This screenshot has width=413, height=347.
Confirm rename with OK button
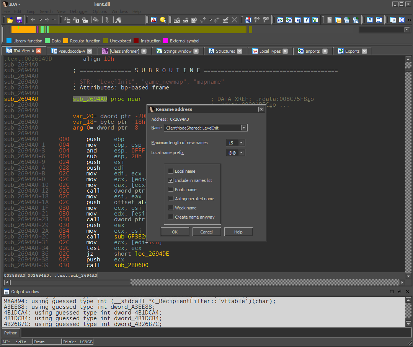(x=175, y=232)
